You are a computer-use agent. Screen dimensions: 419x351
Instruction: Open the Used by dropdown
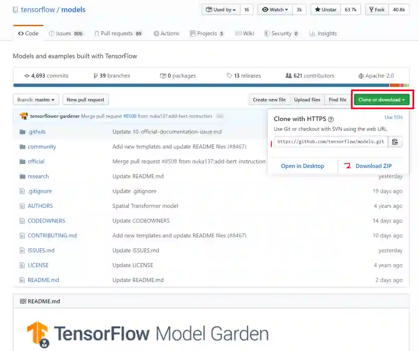pyautogui.click(x=221, y=10)
